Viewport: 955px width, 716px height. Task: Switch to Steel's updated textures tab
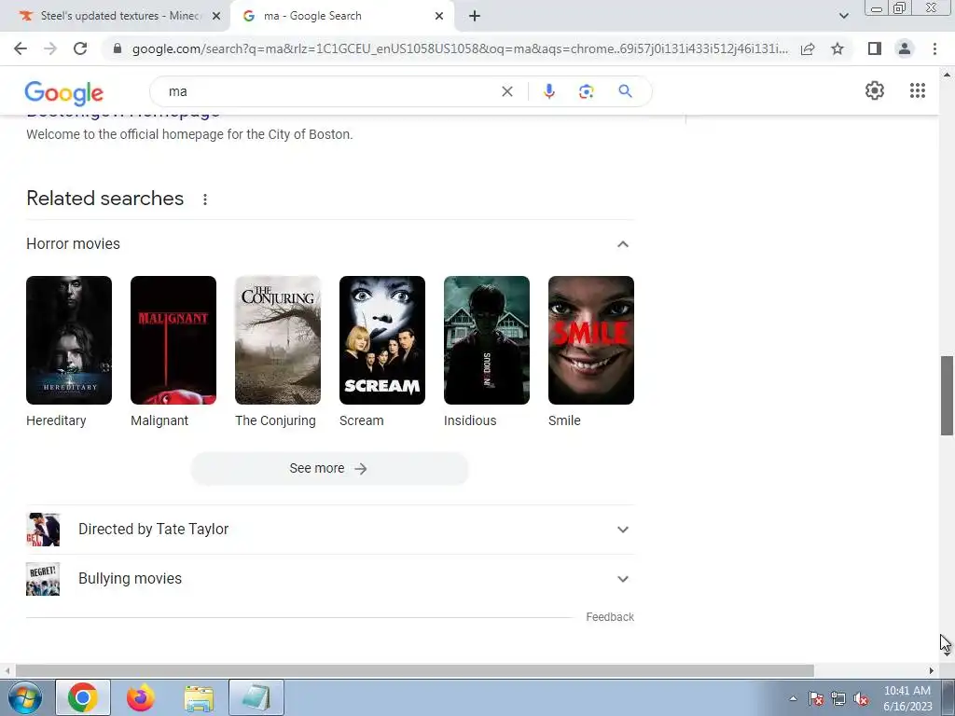click(116, 16)
